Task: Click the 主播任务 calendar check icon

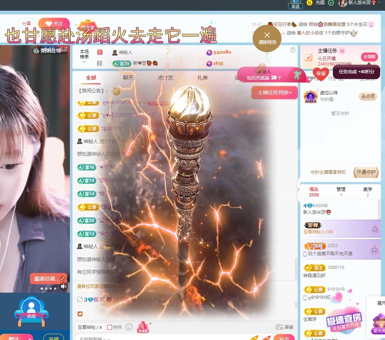Action: click(x=308, y=57)
